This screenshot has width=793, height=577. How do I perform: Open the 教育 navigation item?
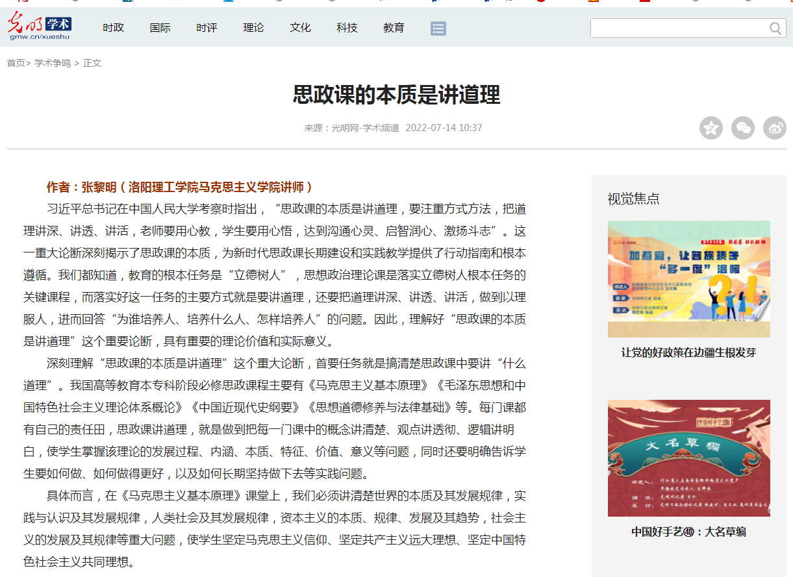(394, 27)
